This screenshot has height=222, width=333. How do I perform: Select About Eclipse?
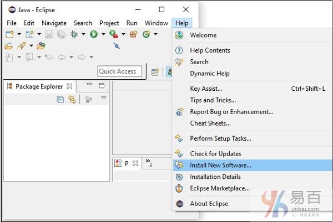253,204
